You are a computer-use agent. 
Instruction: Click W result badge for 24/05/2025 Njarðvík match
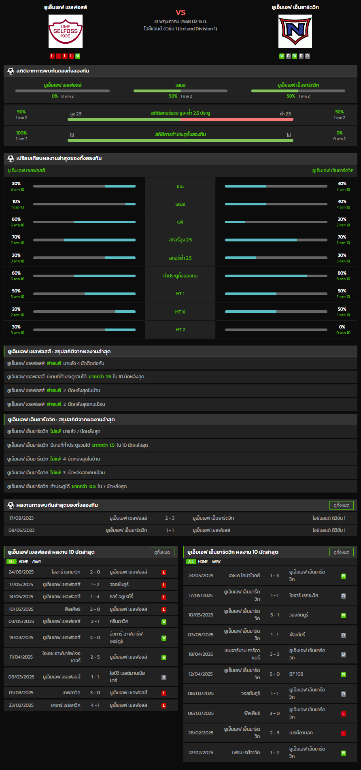[344, 576]
